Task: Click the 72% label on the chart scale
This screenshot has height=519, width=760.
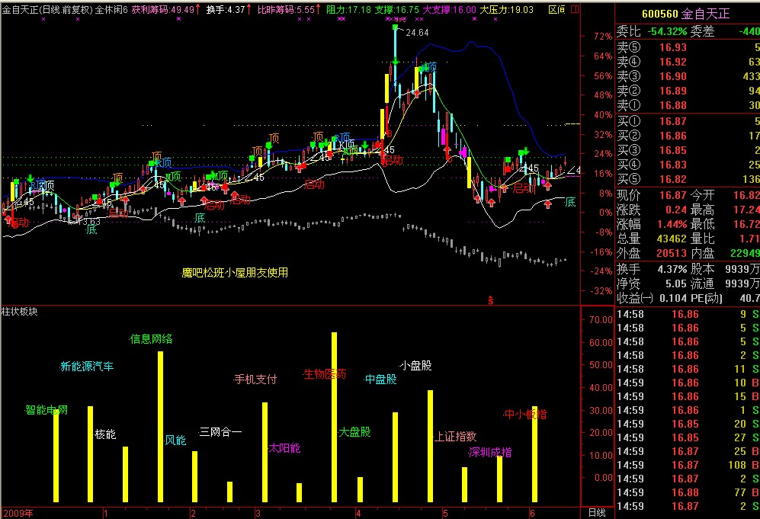Action: pyautogui.click(x=603, y=37)
